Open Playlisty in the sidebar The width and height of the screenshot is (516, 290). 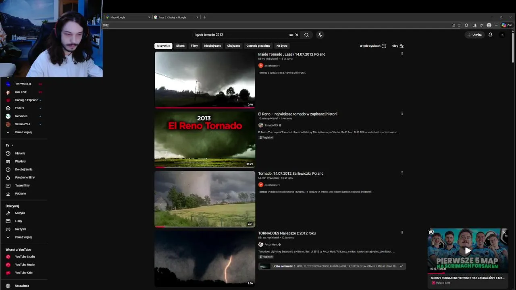click(x=20, y=162)
